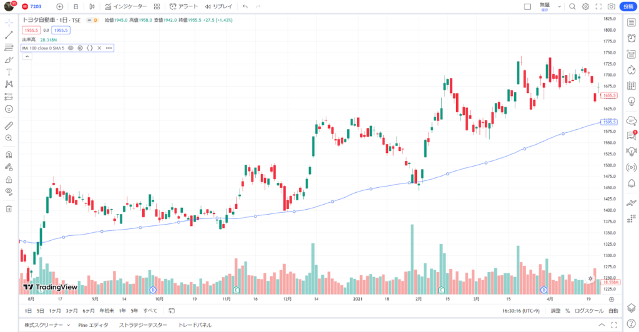Open the layout select square icon
639x332 pixels.
[527, 6]
